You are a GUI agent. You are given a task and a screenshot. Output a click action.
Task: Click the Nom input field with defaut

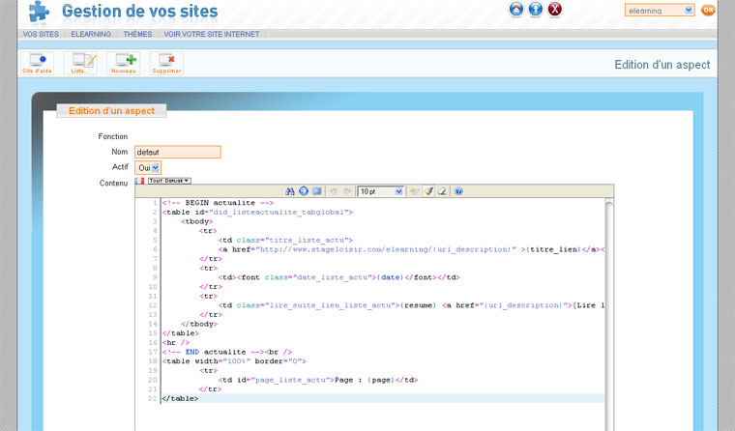pyautogui.click(x=178, y=152)
